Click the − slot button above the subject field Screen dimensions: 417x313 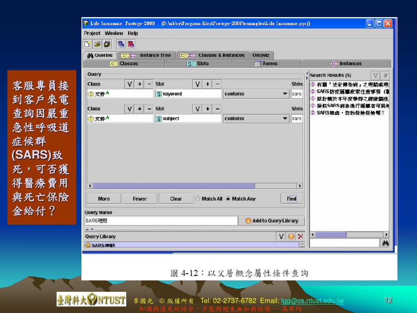pos(217,109)
